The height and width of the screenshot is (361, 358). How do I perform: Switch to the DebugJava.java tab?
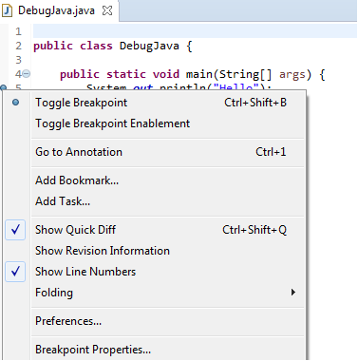[x=56, y=10]
